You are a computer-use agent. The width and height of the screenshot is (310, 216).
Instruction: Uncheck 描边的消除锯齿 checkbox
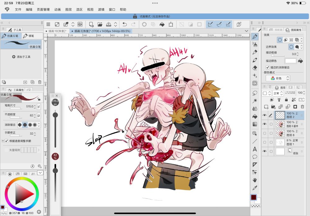pyautogui.click(x=268, y=67)
